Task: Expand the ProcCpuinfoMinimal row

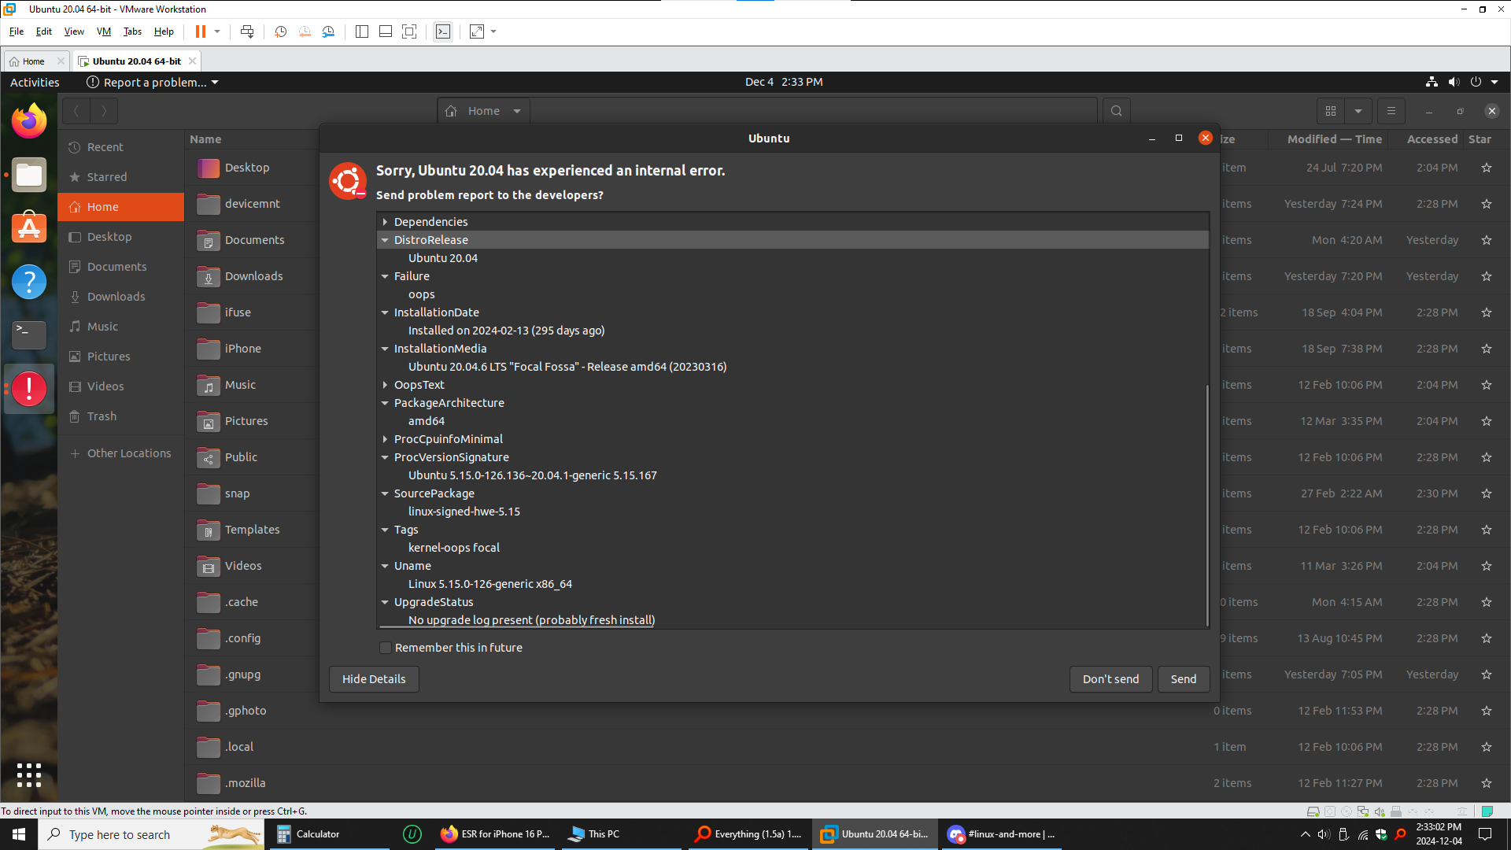Action: point(385,439)
